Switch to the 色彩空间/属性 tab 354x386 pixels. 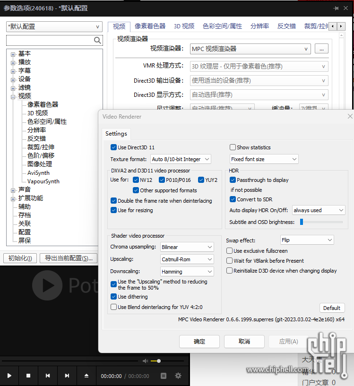click(x=222, y=26)
